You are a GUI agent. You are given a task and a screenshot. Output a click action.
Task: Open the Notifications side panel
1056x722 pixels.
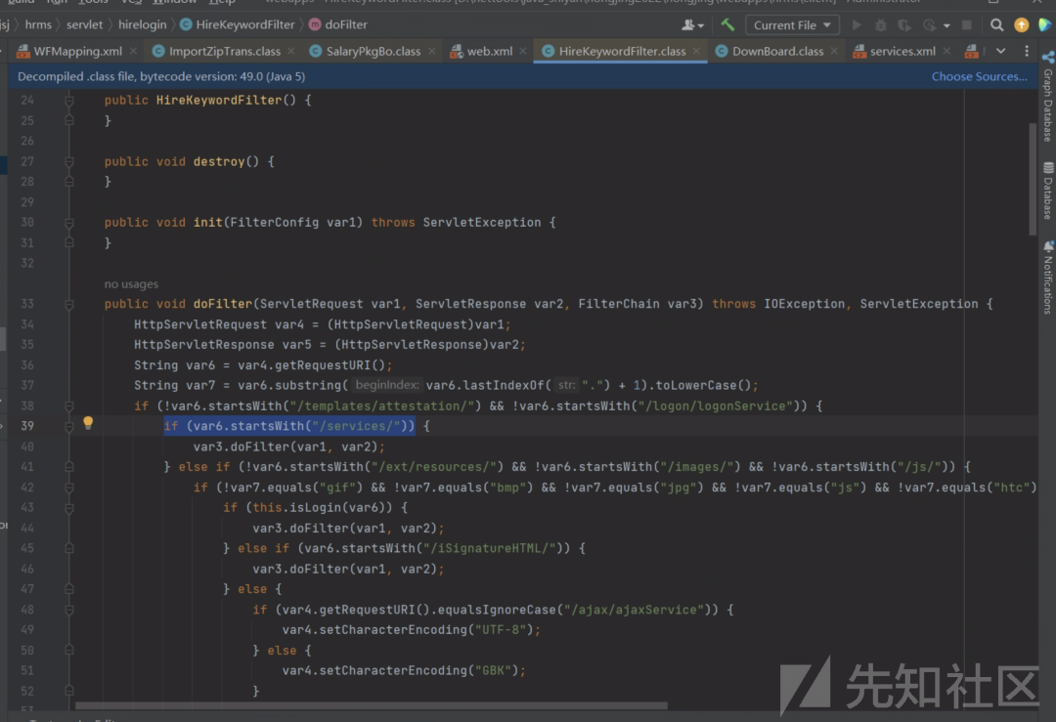point(1048,277)
